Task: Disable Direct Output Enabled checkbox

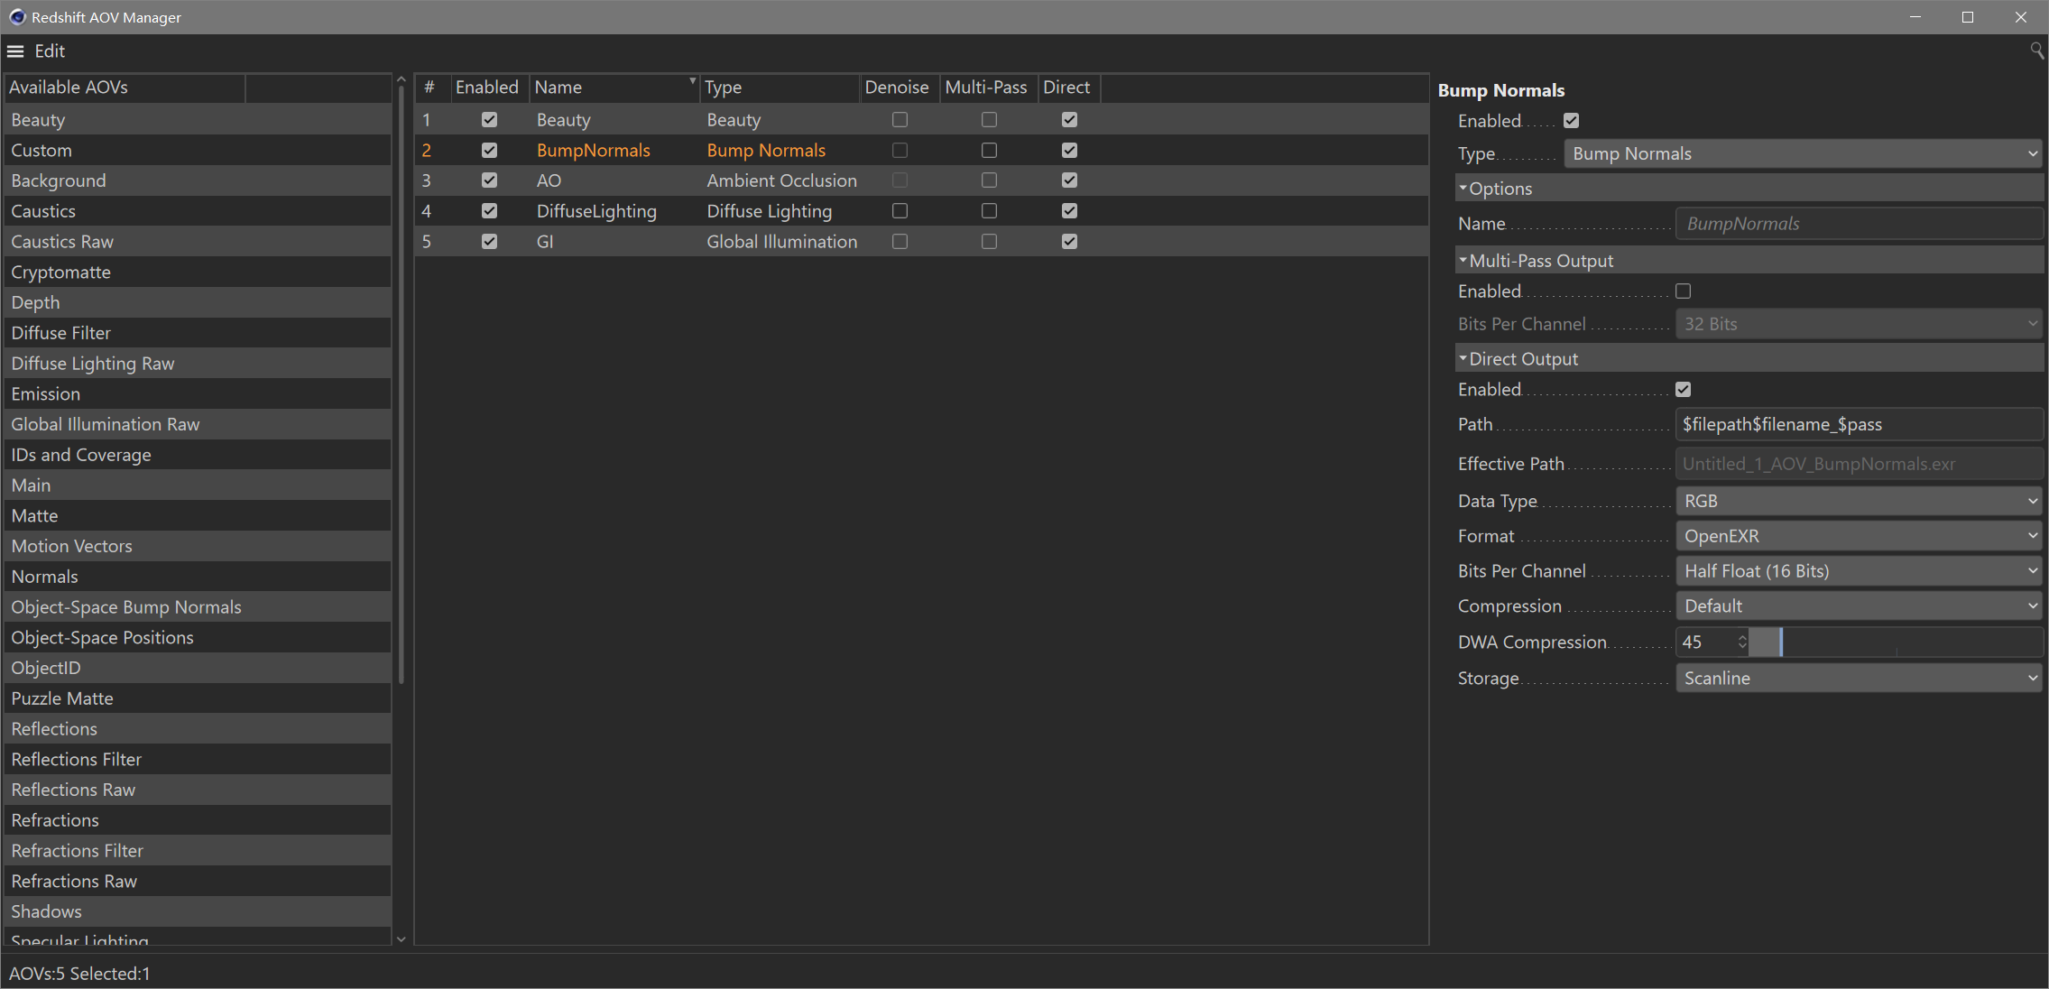Action: point(1683,390)
